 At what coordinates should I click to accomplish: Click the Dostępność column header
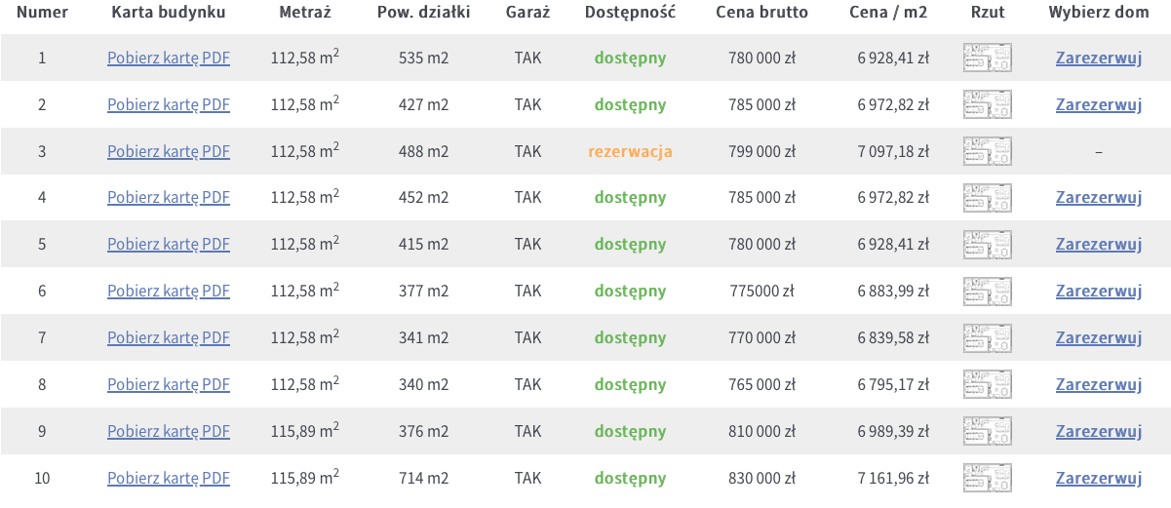(x=630, y=13)
